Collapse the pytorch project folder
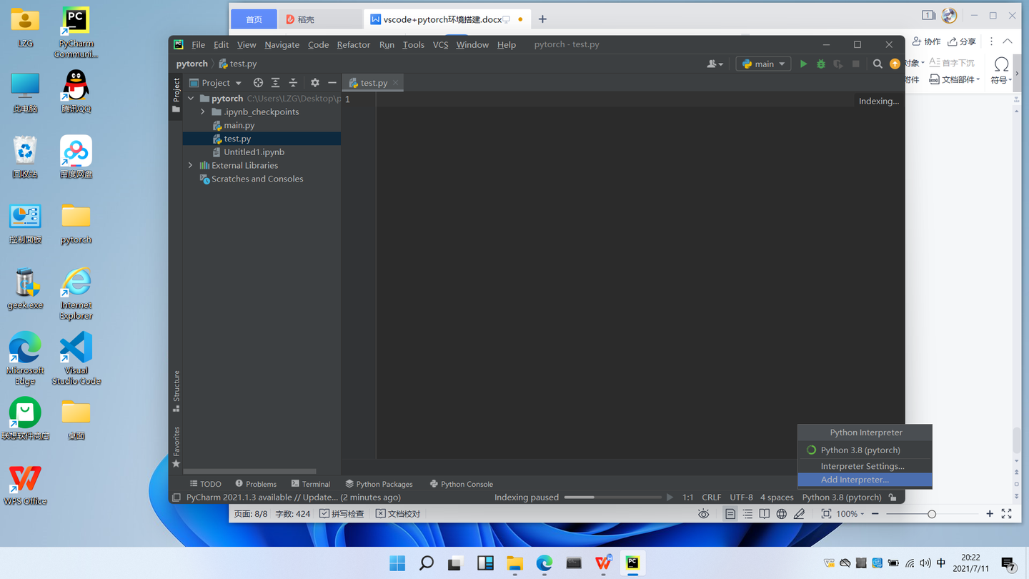 point(190,98)
